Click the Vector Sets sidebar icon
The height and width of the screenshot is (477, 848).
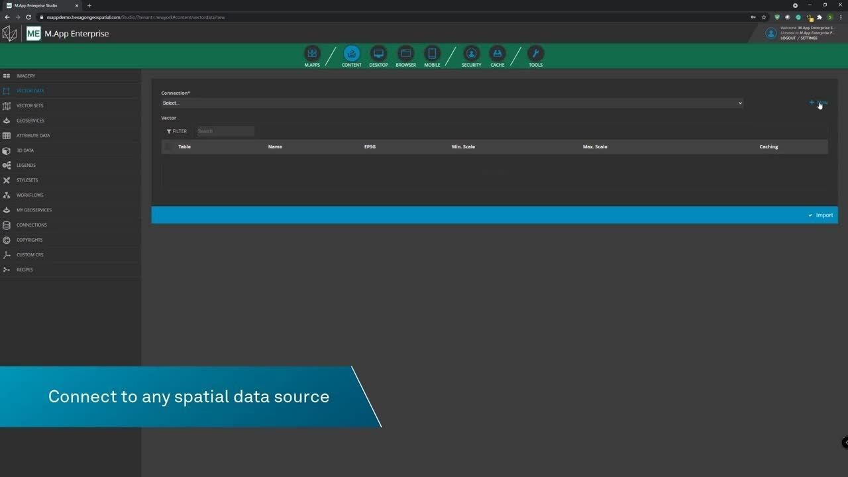(x=7, y=106)
